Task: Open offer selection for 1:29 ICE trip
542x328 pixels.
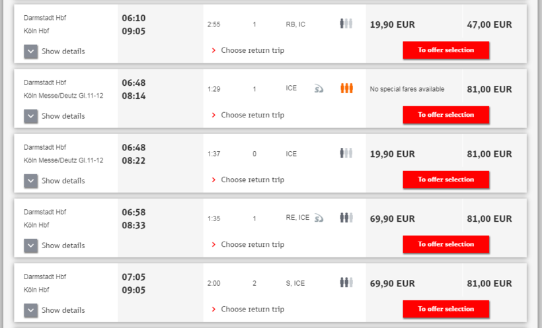Action: pyautogui.click(x=445, y=115)
